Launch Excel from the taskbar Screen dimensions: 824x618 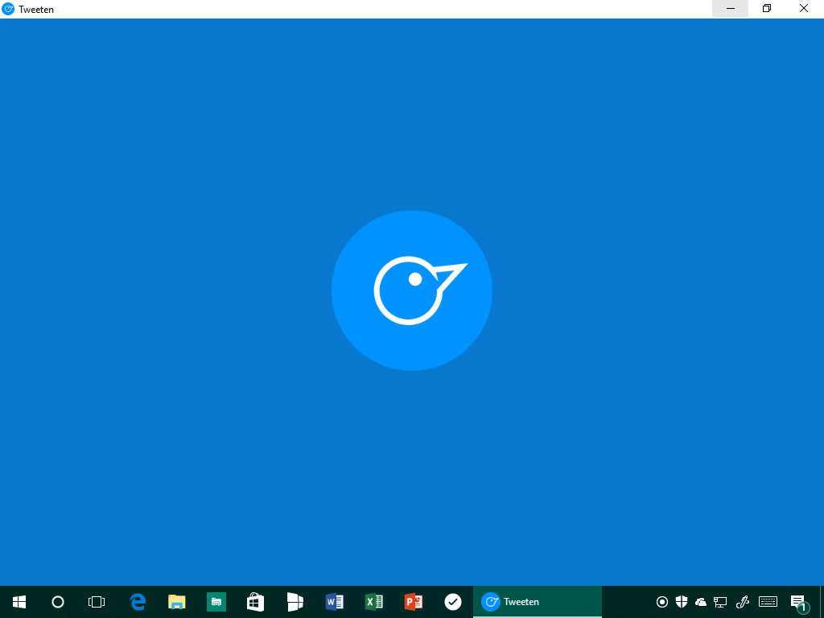[x=373, y=602]
